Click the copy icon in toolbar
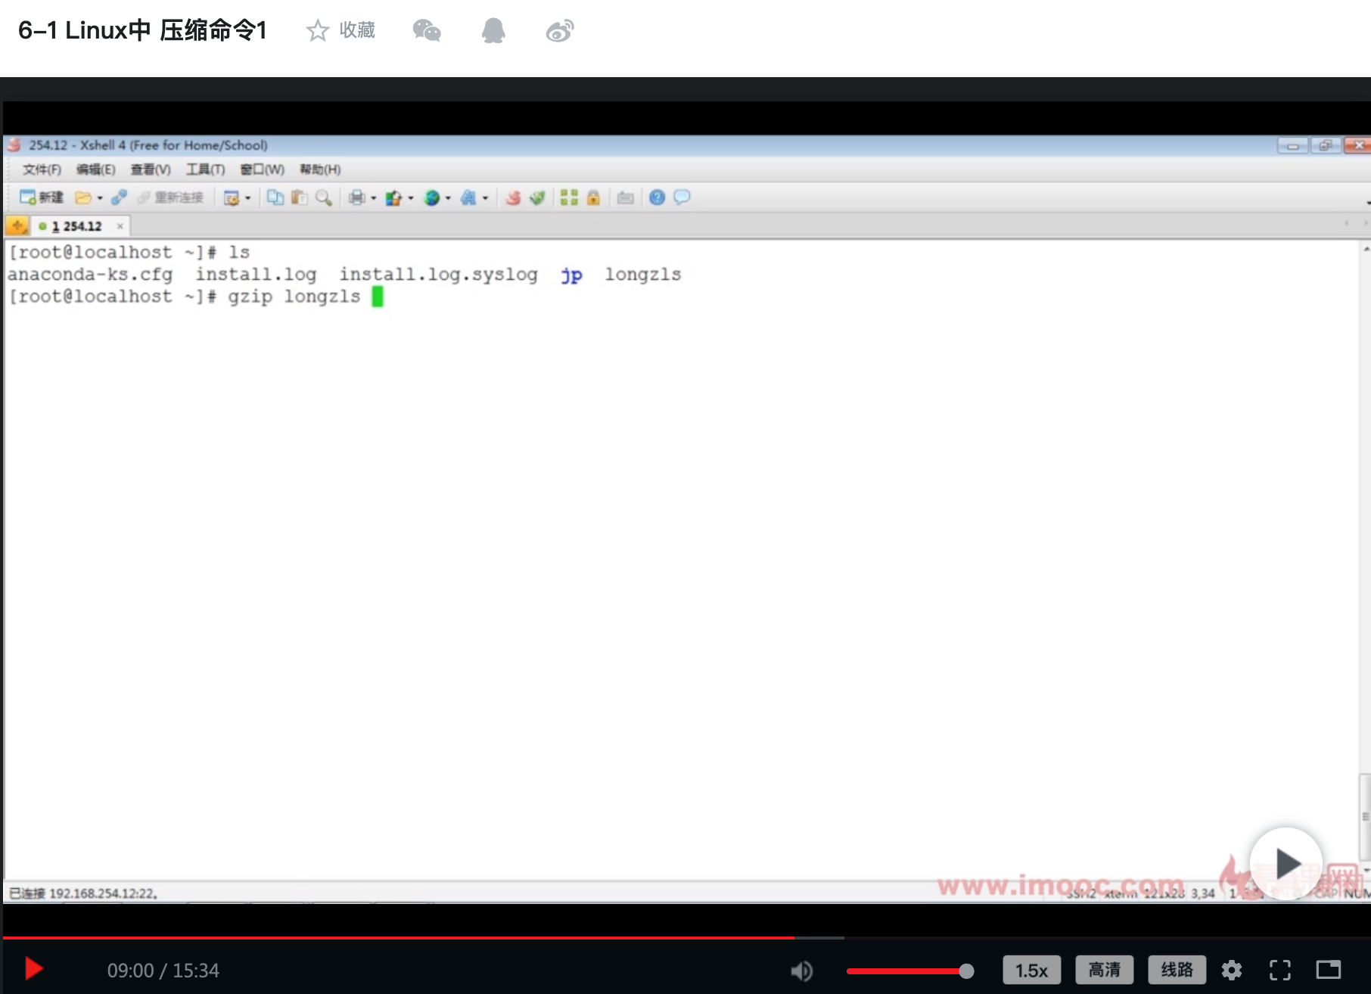1371x994 pixels. 275,197
